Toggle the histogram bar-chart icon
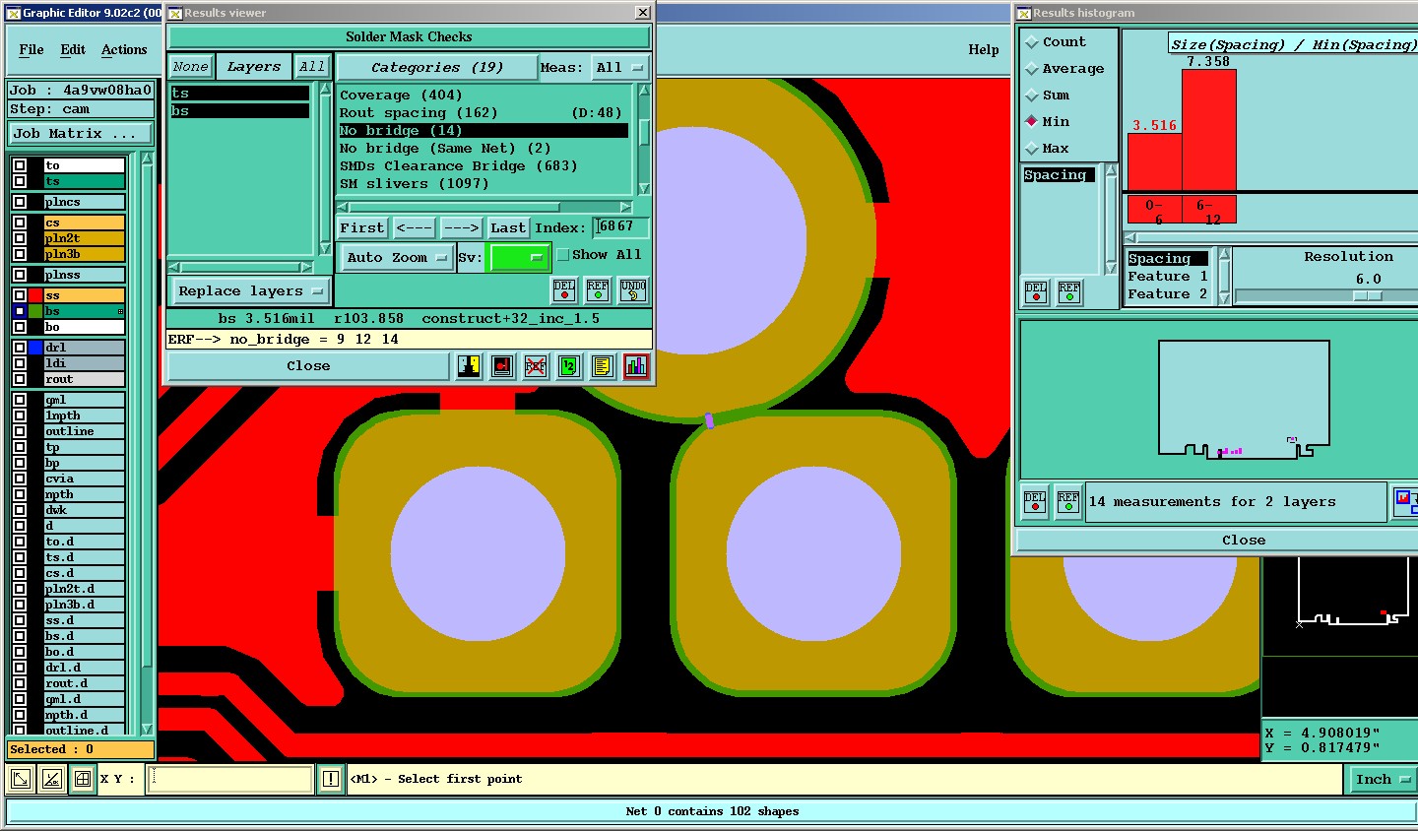The height and width of the screenshot is (831, 1418). (x=636, y=366)
